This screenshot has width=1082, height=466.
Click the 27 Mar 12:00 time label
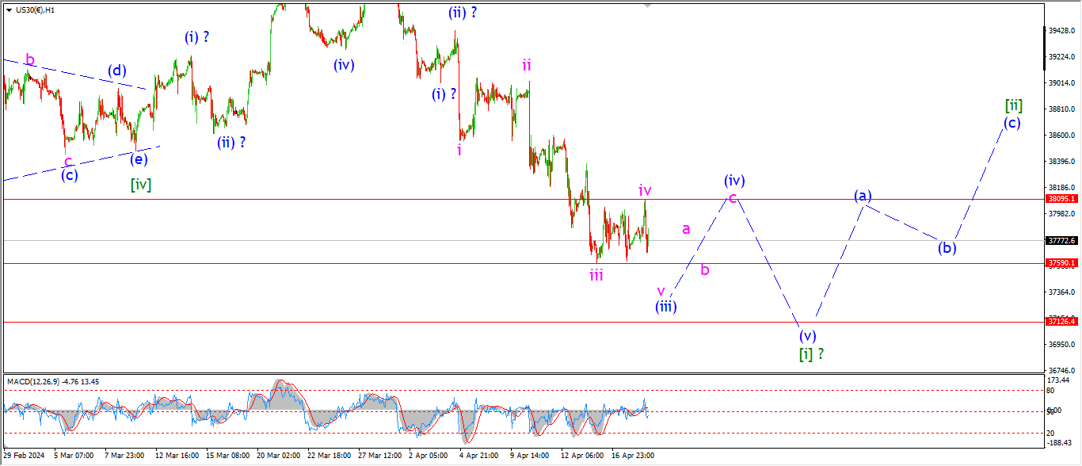click(380, 456)
